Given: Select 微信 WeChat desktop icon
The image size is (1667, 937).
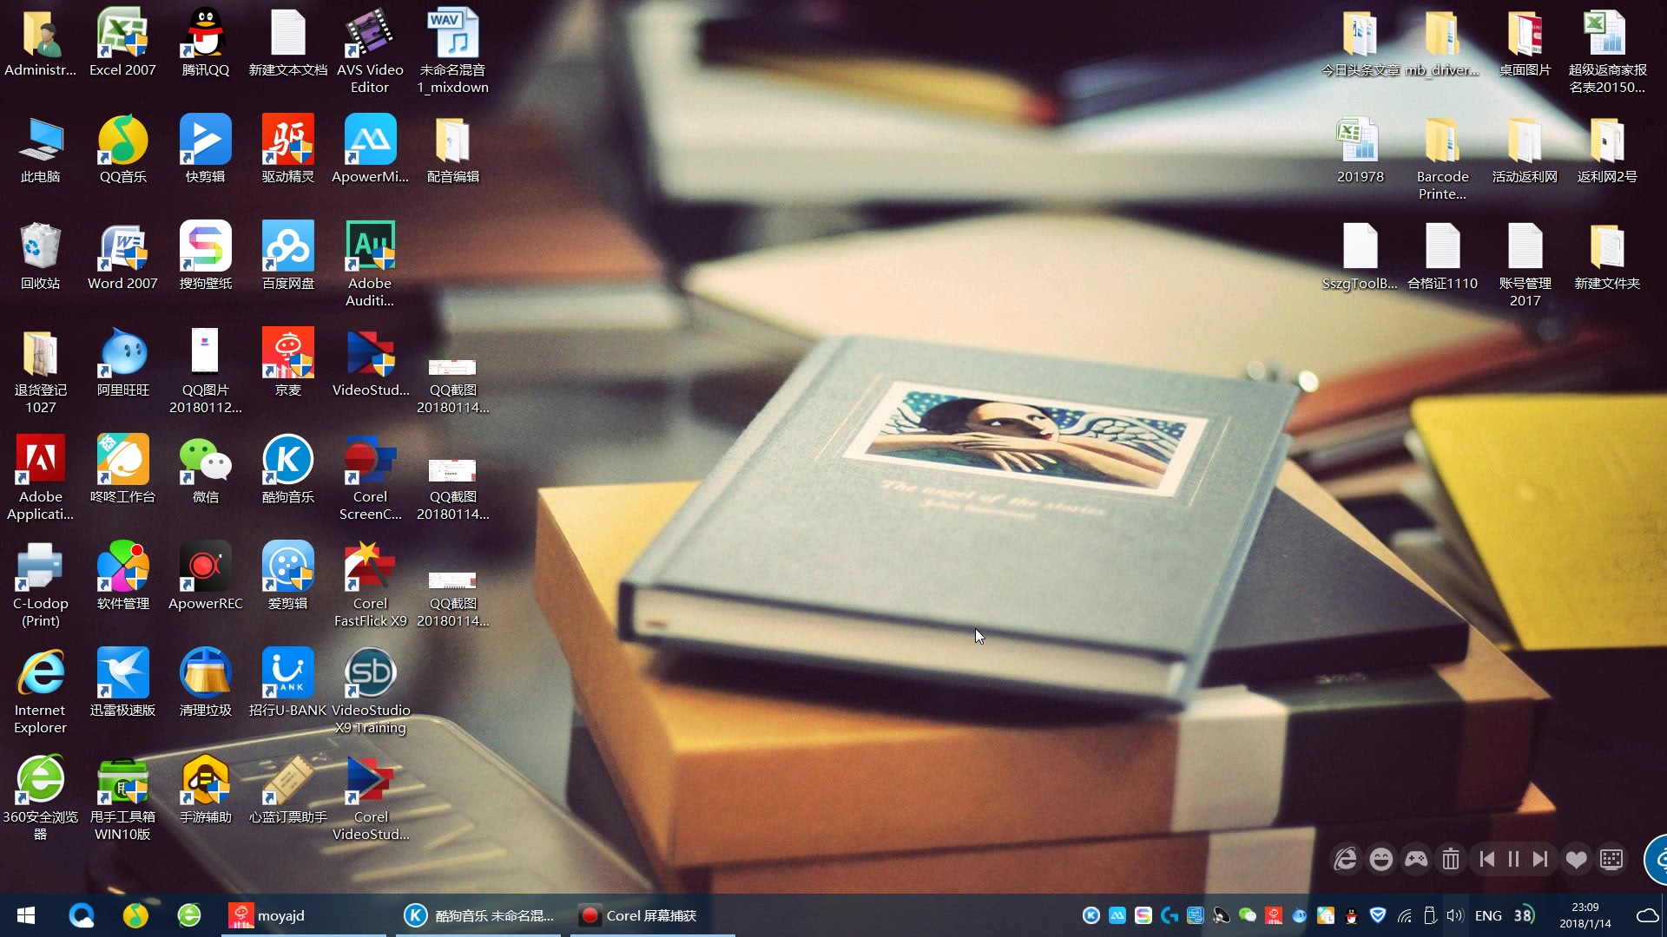Looking at the screenshot, I should pos(206,470).
